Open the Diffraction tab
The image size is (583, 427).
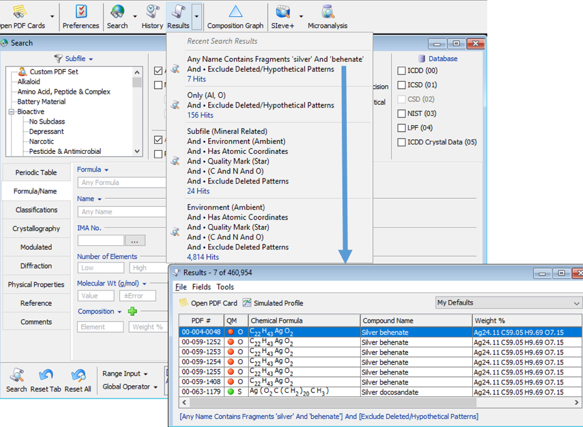(x=36, y=266)
